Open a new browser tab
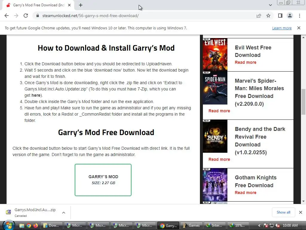This screenshot has height=230, width=306. click(81, 5)
